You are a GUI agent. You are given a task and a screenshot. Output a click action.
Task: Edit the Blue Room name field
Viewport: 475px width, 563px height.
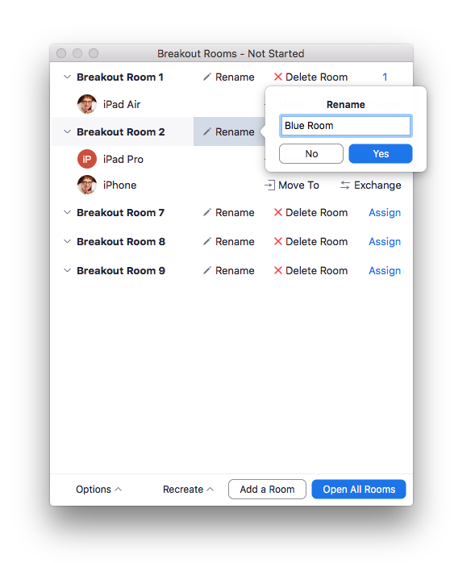[346, 126]
